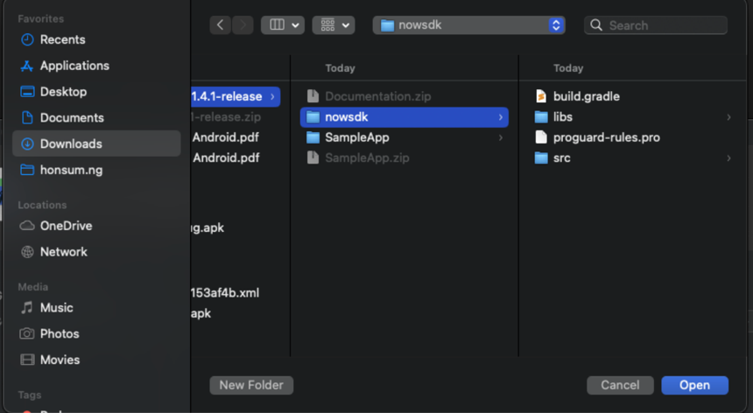Open the nowsdk path popup menu
Screen dimensions: 753x413
point(468,25)
